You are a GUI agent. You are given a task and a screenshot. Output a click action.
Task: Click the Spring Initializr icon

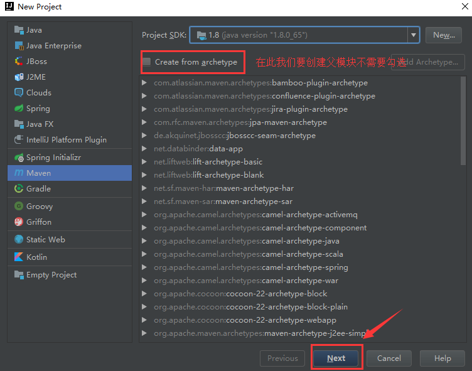[19, 158]
